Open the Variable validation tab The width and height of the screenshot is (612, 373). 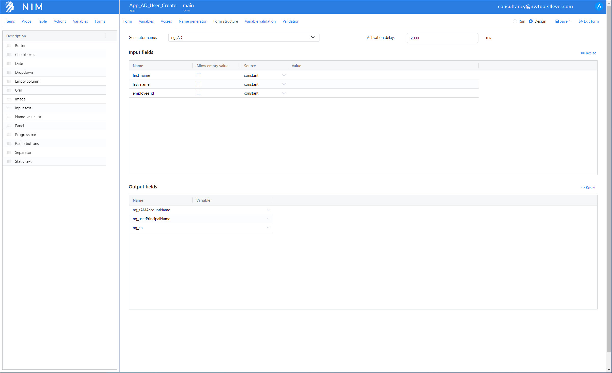(260, 21)
